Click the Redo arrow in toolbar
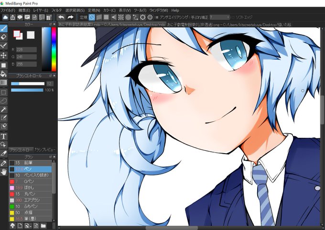Screen dimensions: 325x230 click(70, 17)
